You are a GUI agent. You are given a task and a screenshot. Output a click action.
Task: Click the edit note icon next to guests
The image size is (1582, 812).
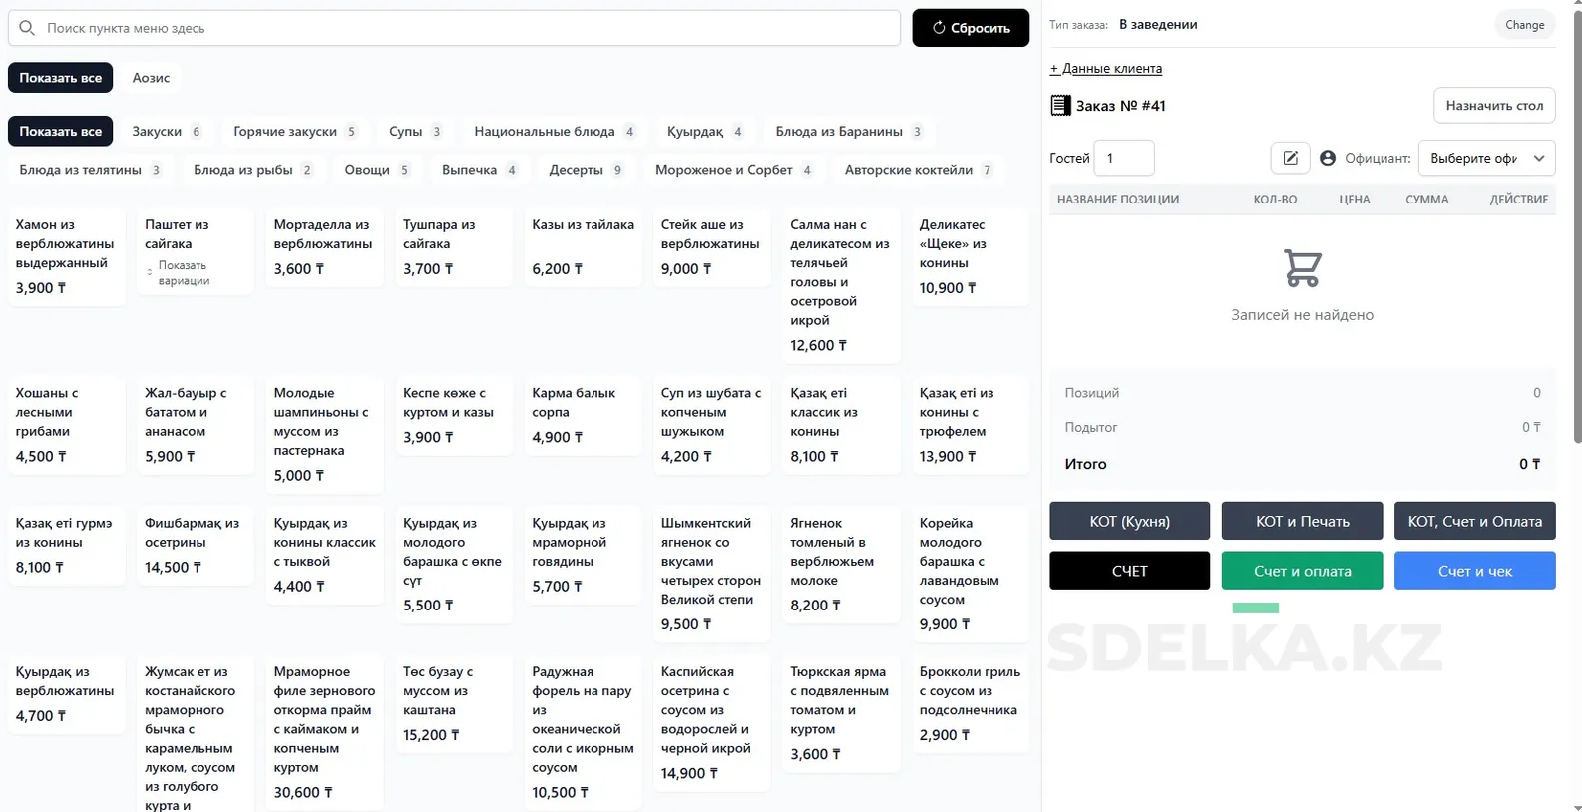coord(1290,158)
